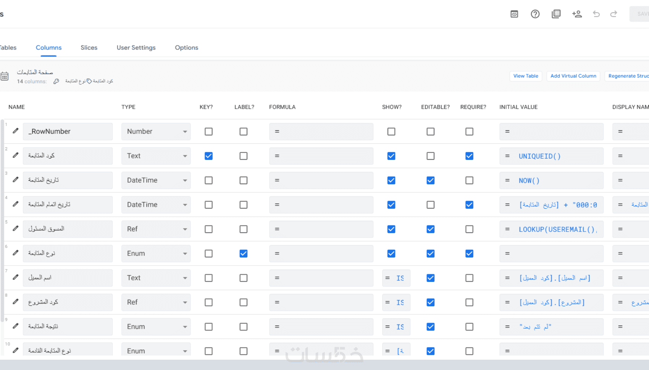Click the undo arrow icon
Image resolution: width=649 pixels, height=370 pixels.
pyautogui.click(x=596, y=14)
